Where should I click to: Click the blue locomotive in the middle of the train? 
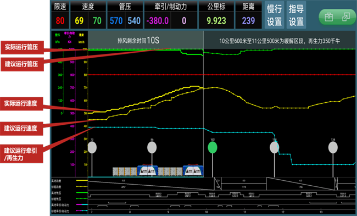[x=148, y=170]
